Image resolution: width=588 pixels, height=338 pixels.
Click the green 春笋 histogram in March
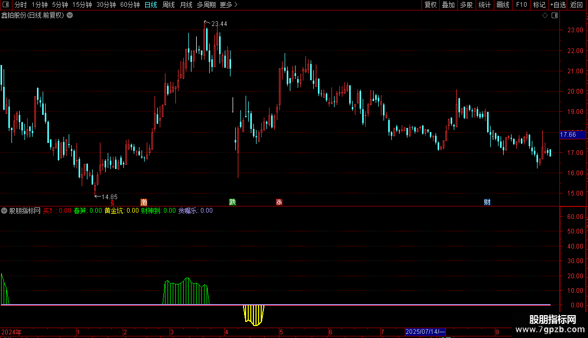[x=186, y=292]
